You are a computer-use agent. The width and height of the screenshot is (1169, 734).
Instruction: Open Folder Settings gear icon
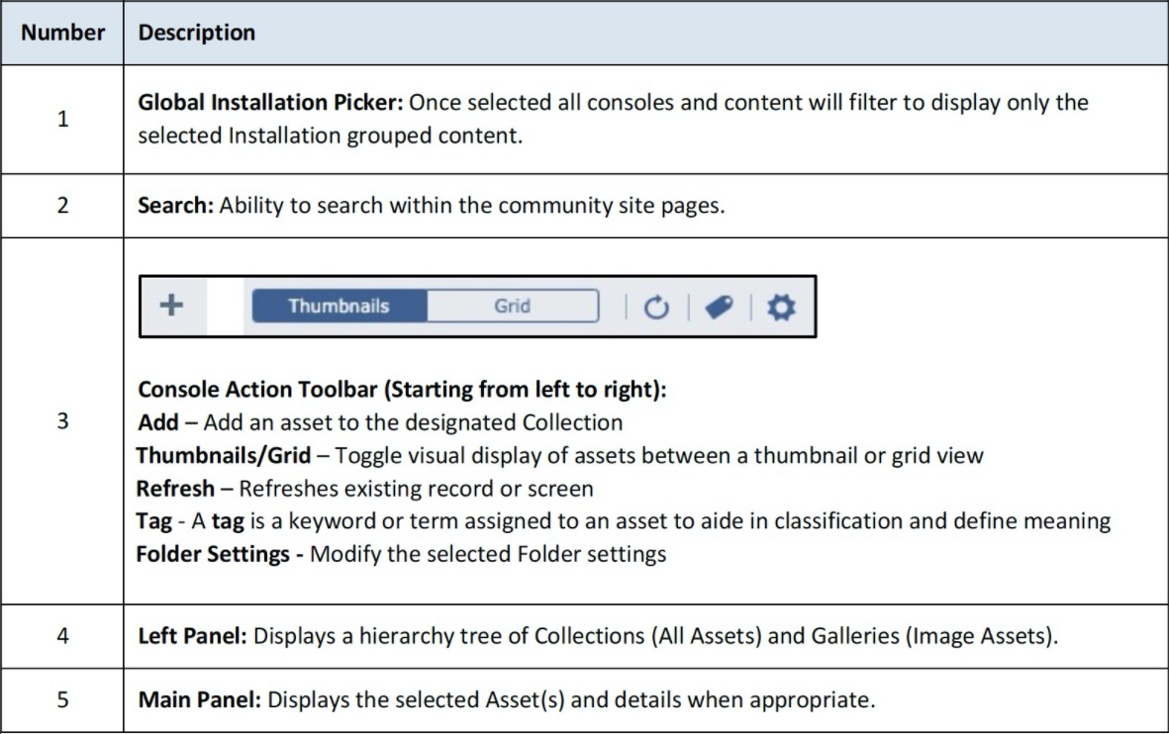coord(782,308)
